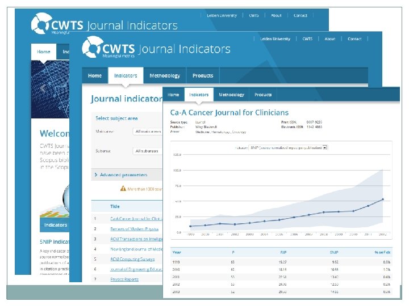
Task: Open the Subarea dropdown
Action: point(148,151)
